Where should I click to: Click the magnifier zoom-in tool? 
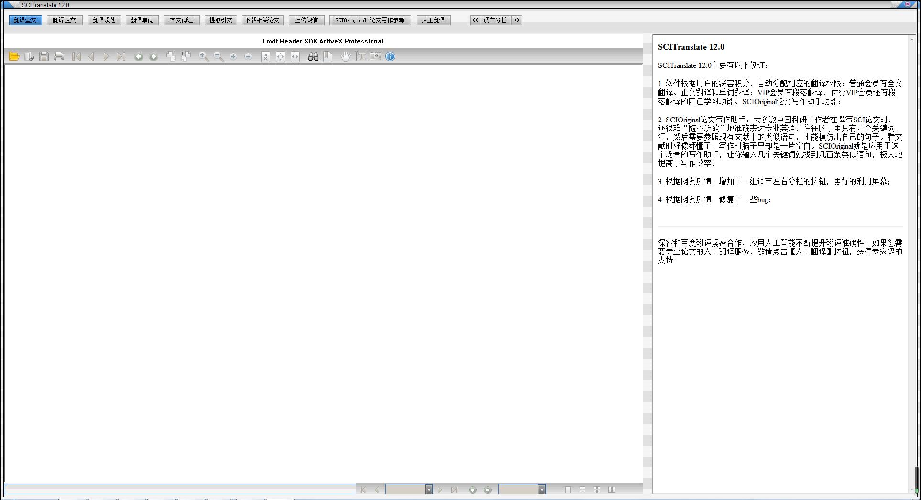(204, 56)
